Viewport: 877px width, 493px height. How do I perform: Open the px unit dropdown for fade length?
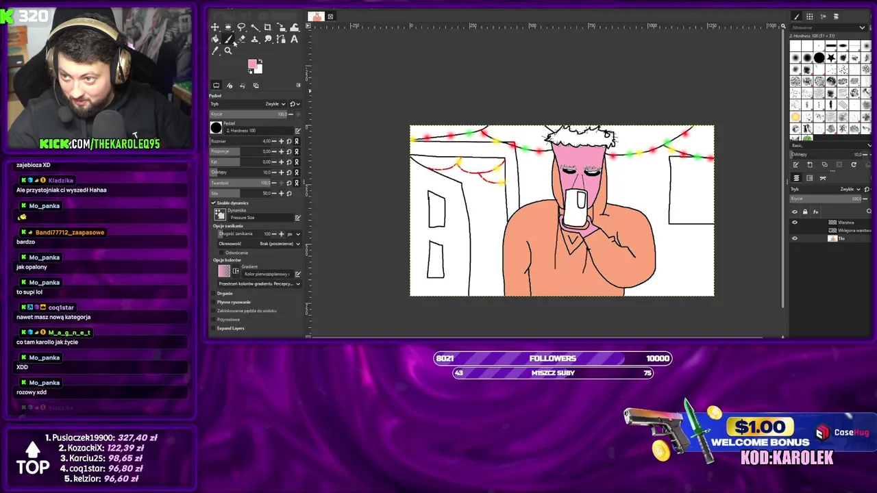coord(293,233)
